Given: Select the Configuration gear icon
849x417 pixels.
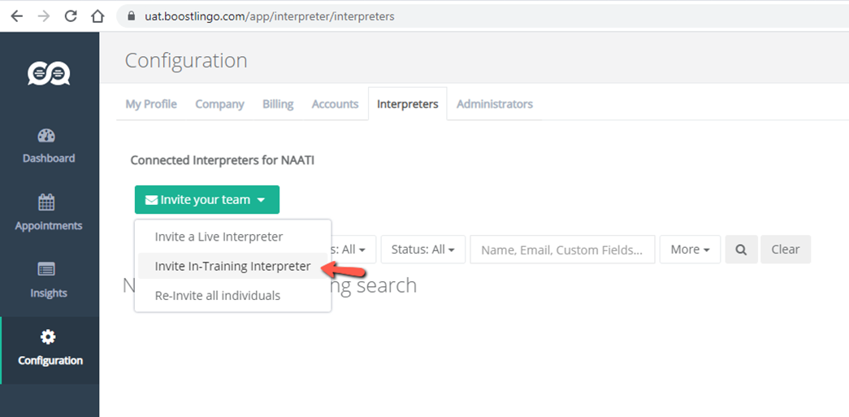Looking at the screenshot, I should [x=49, y=337].
